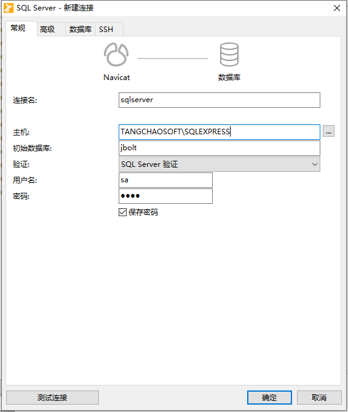348x412 pixels.
Task: Click into the 主机 host field
Action: click(x=219, y=132)
